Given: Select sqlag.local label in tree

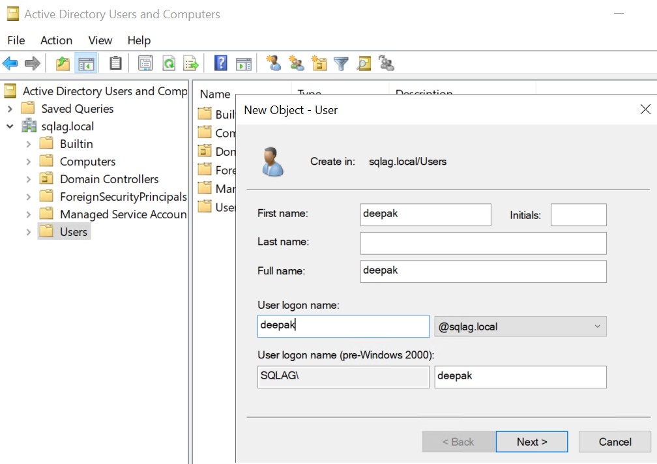Looking at the screenshot, I should click(x=68, y=126).
